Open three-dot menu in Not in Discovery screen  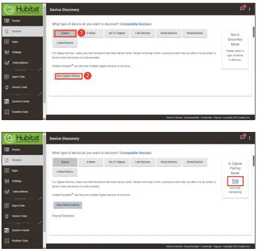(249, 9)
